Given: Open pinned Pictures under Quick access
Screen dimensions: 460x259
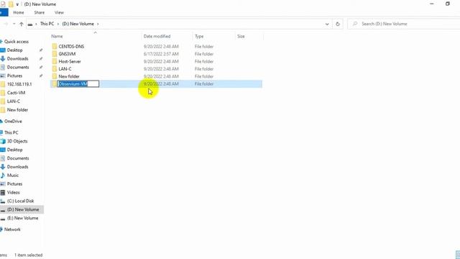Looking at the screenshot, I should pos(14,76).
